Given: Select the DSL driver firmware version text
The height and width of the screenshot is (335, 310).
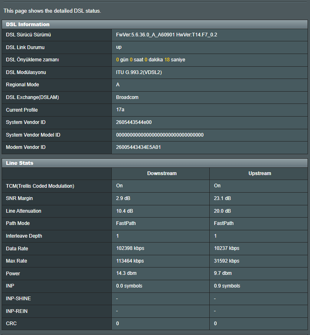Looking at the screenshot, I should point(166,35).
